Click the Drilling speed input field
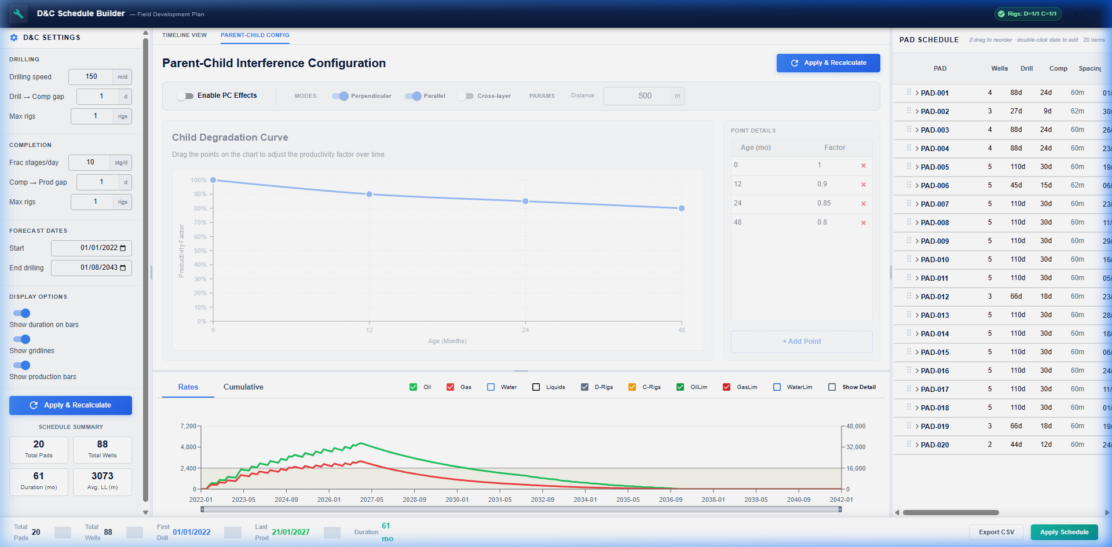 point(91,77)
